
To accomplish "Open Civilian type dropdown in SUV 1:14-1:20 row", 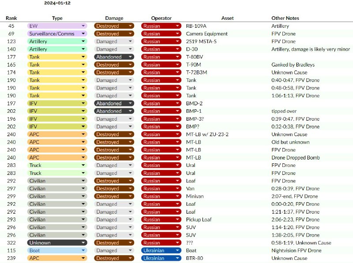I will pos(57,227).
